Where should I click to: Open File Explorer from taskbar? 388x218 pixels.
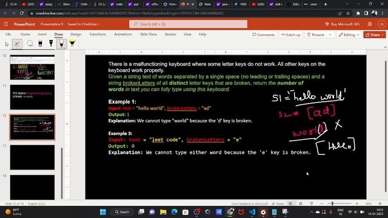[163, 212]
